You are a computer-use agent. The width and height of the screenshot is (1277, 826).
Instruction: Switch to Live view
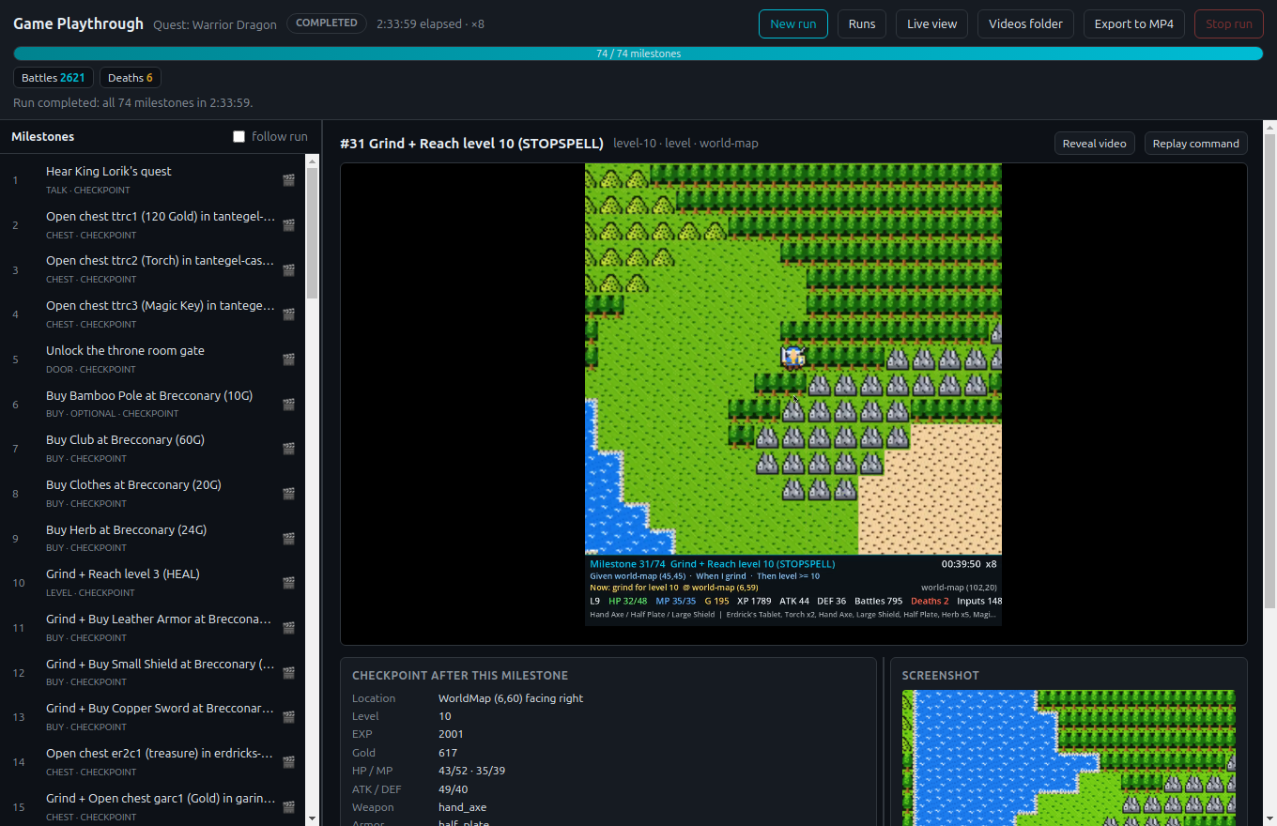tap(932, 23)
